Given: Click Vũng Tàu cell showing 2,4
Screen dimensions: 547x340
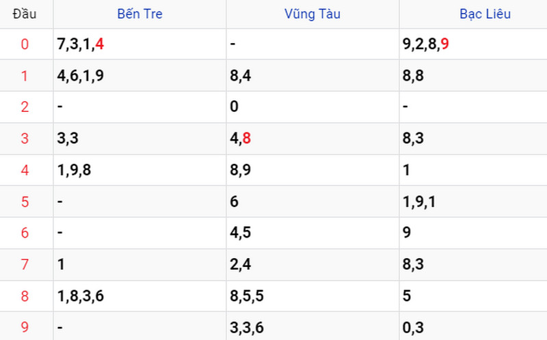Looking at the screenshot, I should [312, 264].
